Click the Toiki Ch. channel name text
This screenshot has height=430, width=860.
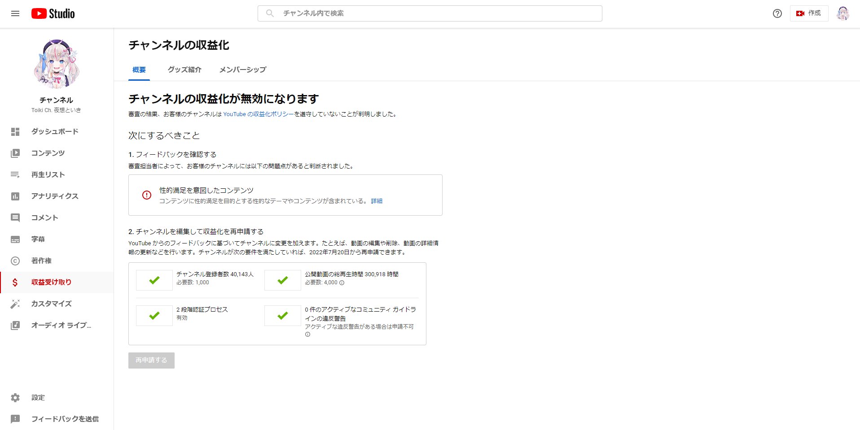pos(56,110)
